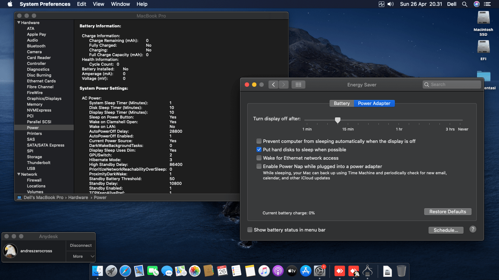499x280 pixels.
Task: Open Notification Center in menu bar
Action: pos(487,4)
